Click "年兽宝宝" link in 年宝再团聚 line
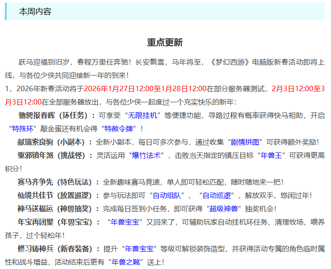The image size is (331, 269). pyautogui.click(x=128, y=221)
